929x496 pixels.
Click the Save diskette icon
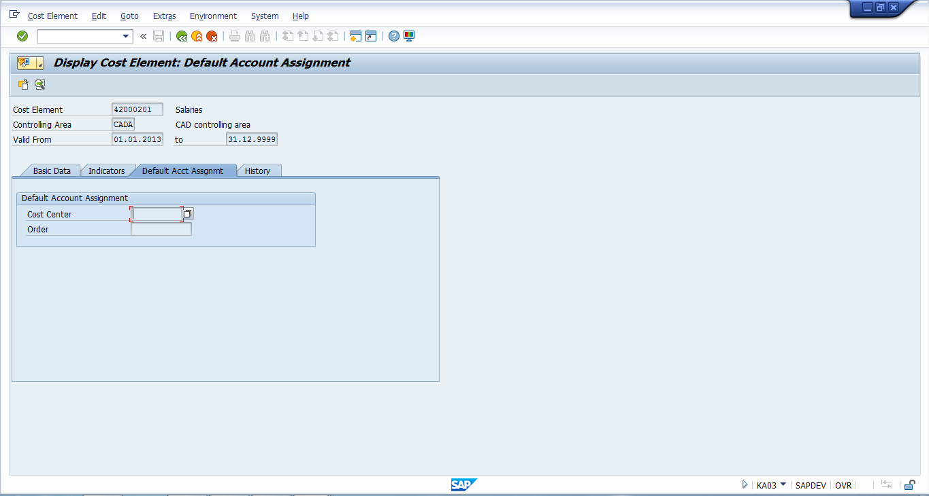coord(159,37)
